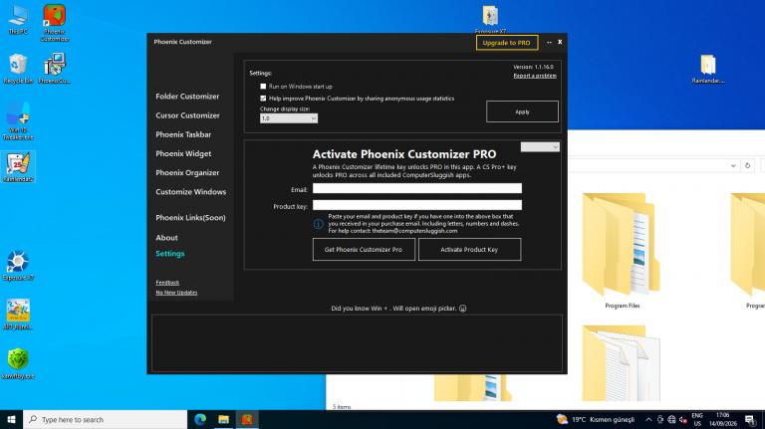Image resolution: width=765 pixels, height=429 pixels.
Task: Click Upgrade to PRO button
Action: coord(507,43)
